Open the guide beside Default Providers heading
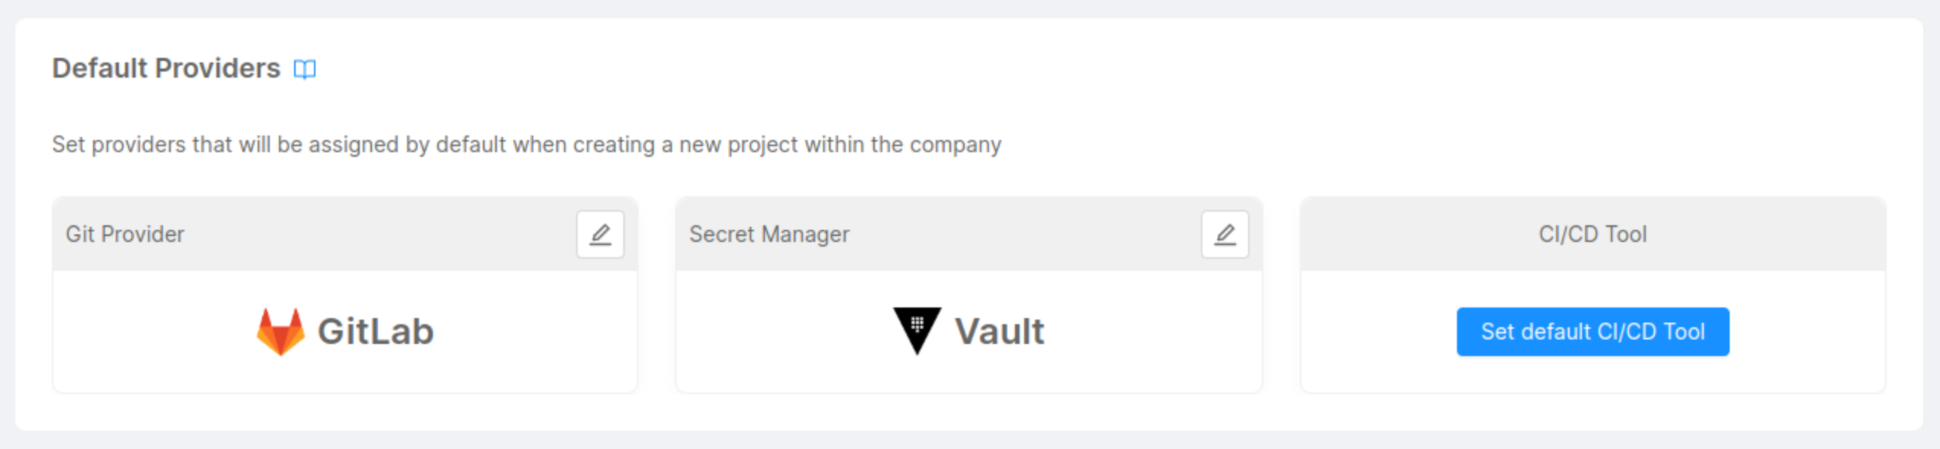The height and width of the screenshot is (449, 1940). tap(305, 69)
